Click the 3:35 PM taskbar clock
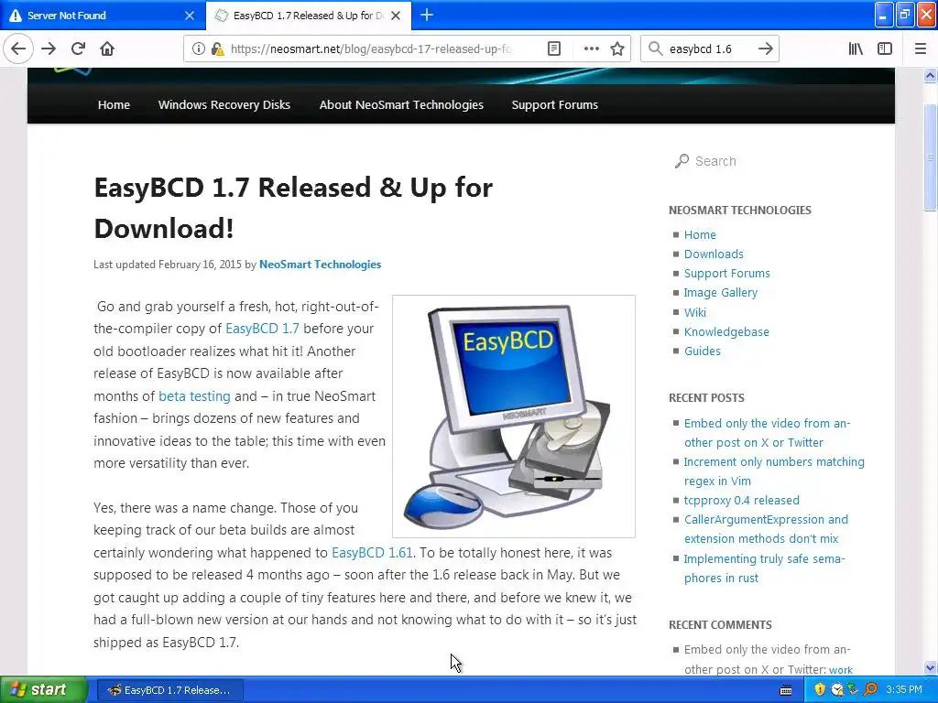 pyautogui.click(x=904, y=690)
